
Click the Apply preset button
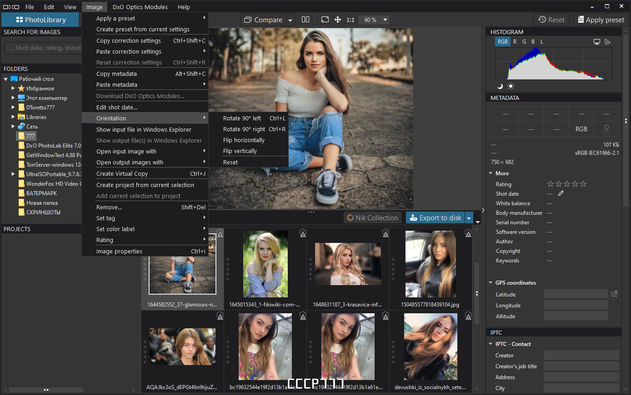click(x=601, y=20)
